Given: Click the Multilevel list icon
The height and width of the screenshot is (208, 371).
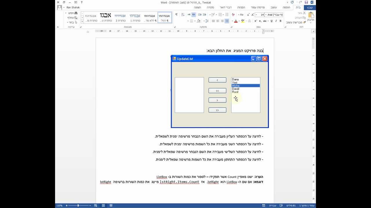Looking at the screenshot, I should [x=213, y=15].
